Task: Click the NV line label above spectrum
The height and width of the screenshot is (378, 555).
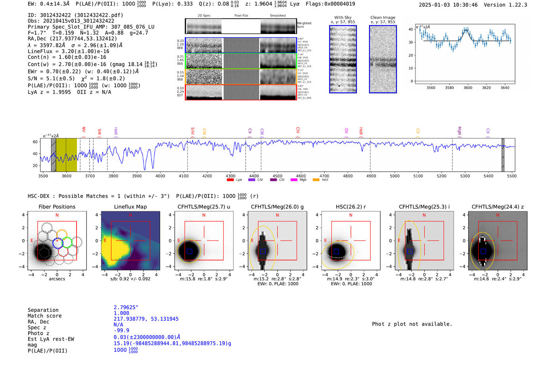Action: [x=84, y=130]
